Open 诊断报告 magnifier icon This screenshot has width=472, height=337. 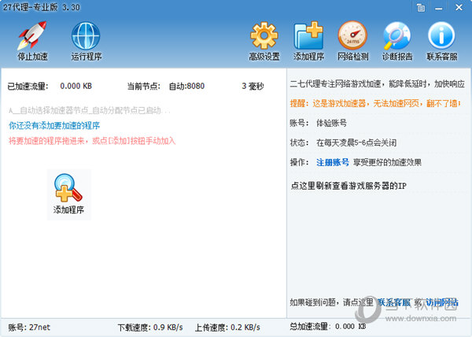(397, 41)
